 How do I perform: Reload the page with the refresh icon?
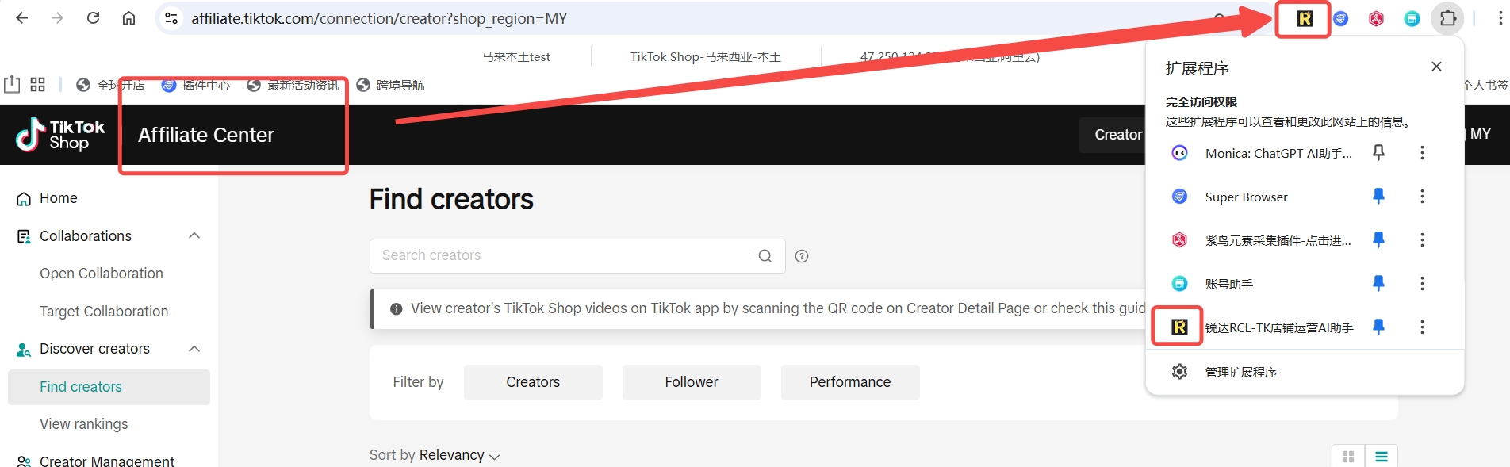coord(93,18)
